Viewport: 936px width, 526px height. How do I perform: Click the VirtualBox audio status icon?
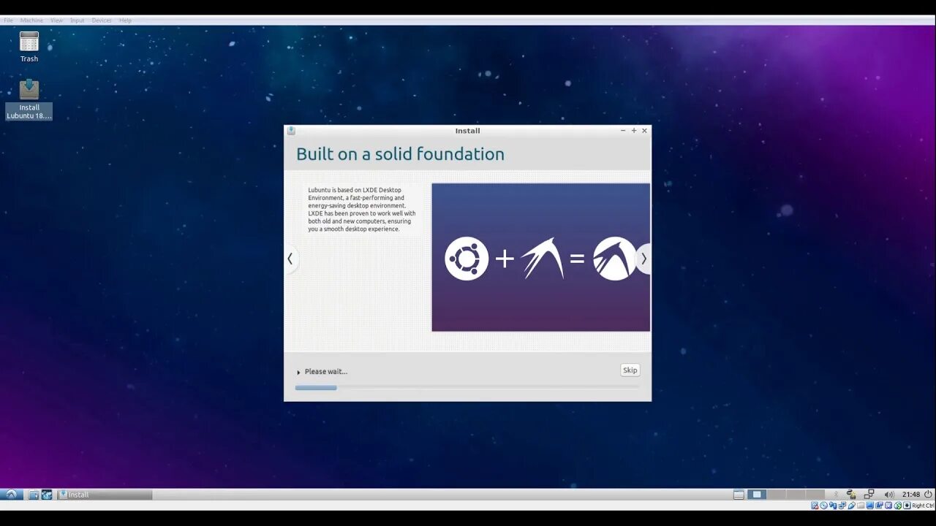click(833, 506)
